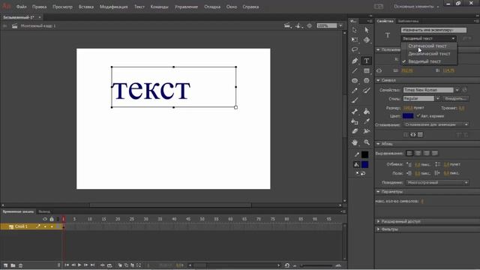Open the font style dropdown arrow
480x270 pixels.
[x=438, y=98]
